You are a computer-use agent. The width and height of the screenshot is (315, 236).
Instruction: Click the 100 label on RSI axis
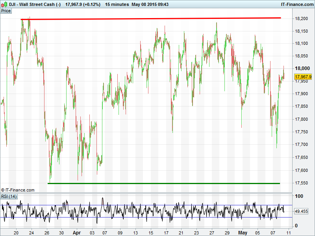pos(299,196)
